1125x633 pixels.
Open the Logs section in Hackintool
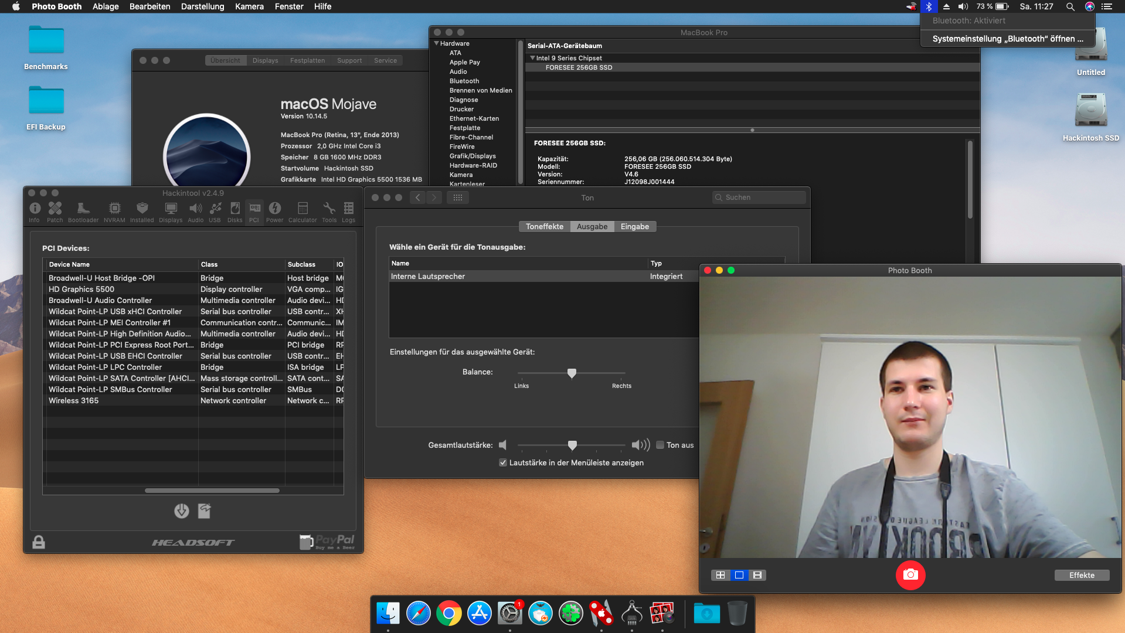tap(349, 212)
